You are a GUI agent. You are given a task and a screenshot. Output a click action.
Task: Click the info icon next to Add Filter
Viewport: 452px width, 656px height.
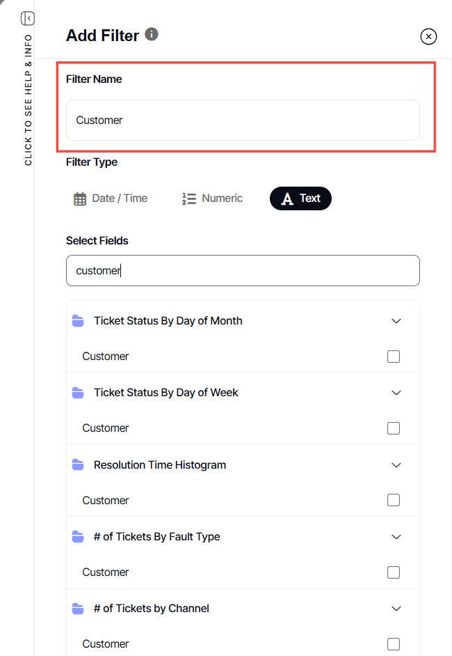click(x=150, y=33)
